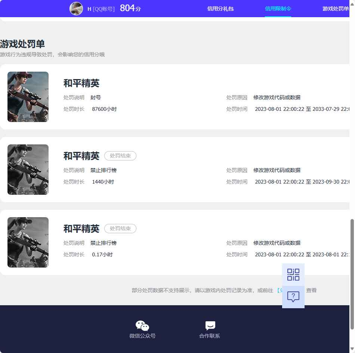Click the 0.17小时 duration value
The width and height of the screenshot is (355, 353).
[102, 254]
